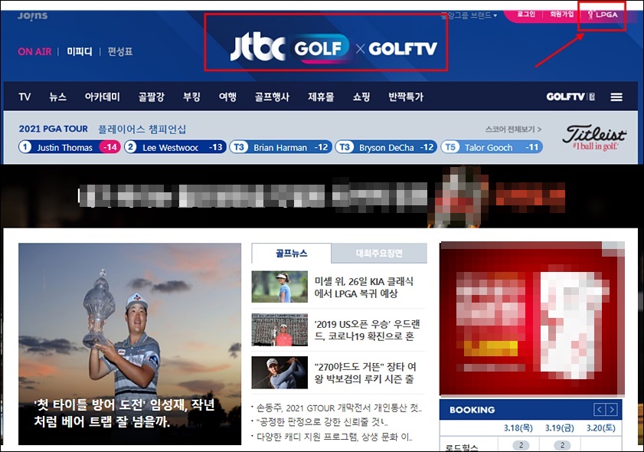644x452 pixels.
Task: Click the GOLFTV logo in navigation bar
Action: [x=570, y=97]
